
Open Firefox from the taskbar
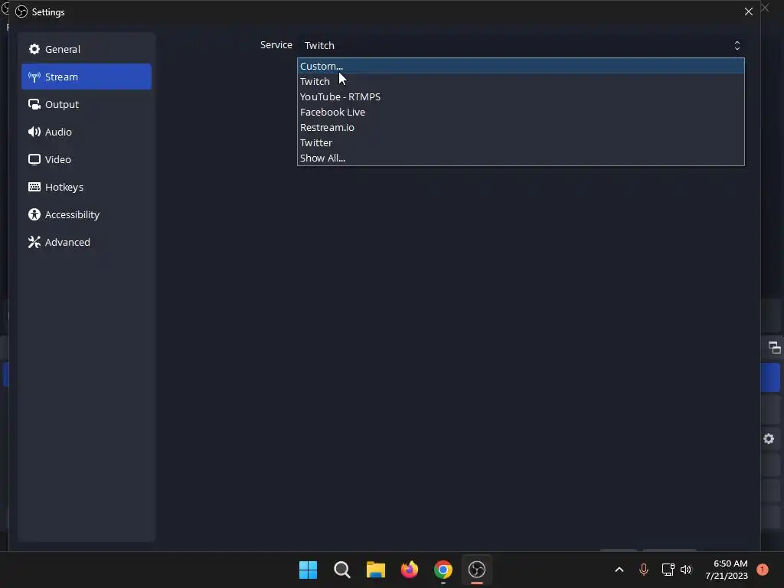click(410, 570)
